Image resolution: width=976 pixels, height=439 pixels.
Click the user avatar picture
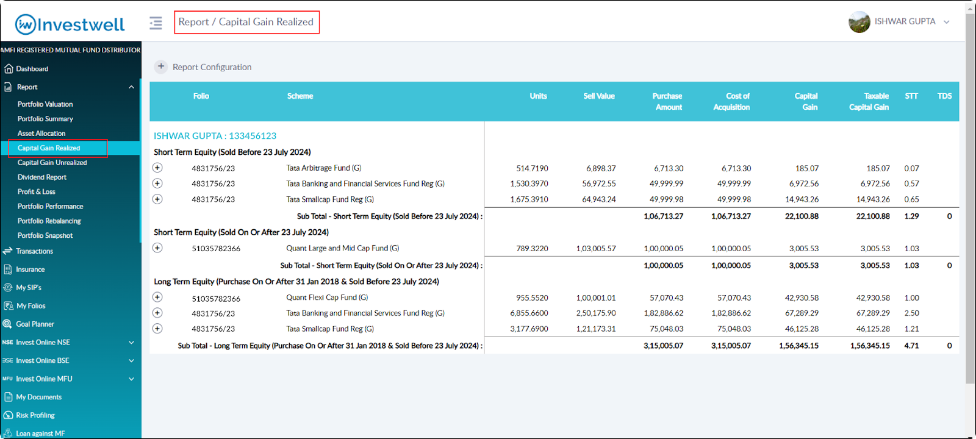pyautogui.click(x=859, y=22)
